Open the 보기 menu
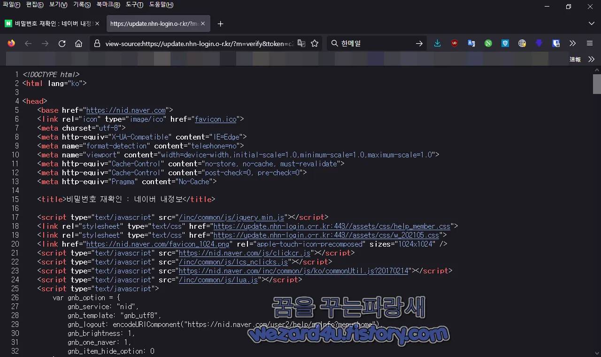Viewport: 601px width, 357px height. (59, 5)
